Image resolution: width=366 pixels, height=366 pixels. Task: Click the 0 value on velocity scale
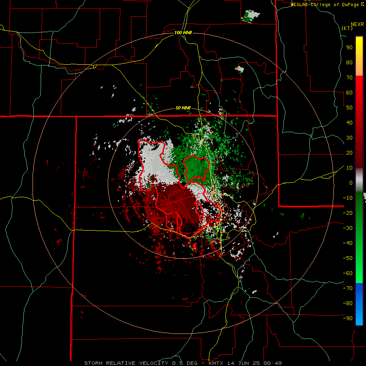(x=351, y=183)
